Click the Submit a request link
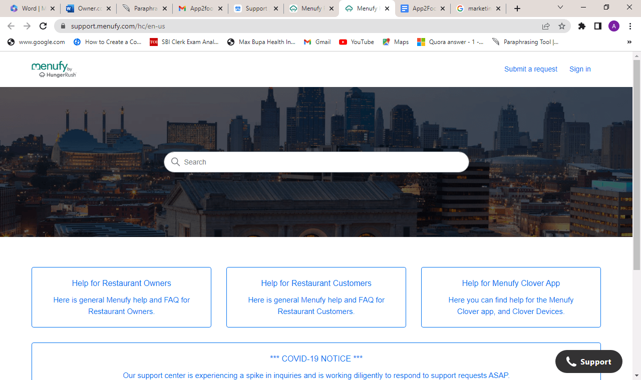This screenshot has width=641, height=380. [x=531, y=69]
